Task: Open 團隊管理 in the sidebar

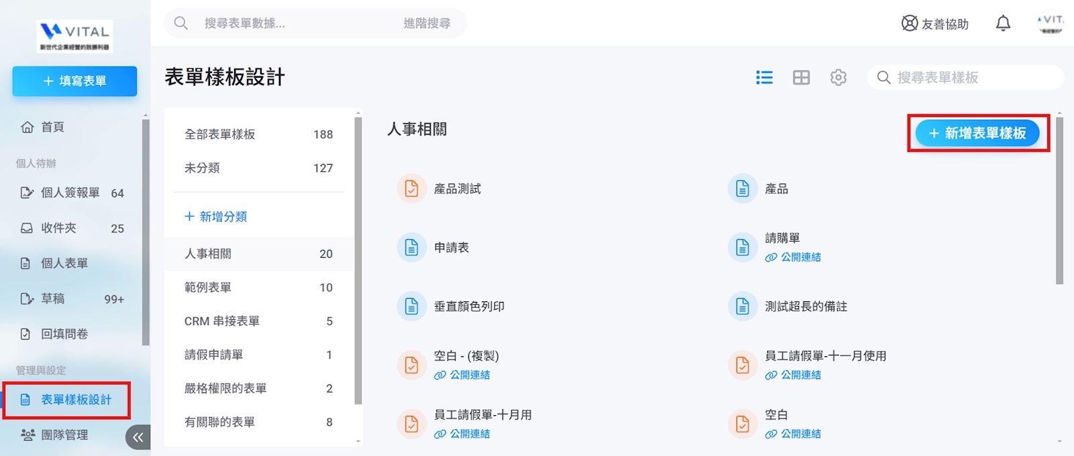Action: pos(64,435)
